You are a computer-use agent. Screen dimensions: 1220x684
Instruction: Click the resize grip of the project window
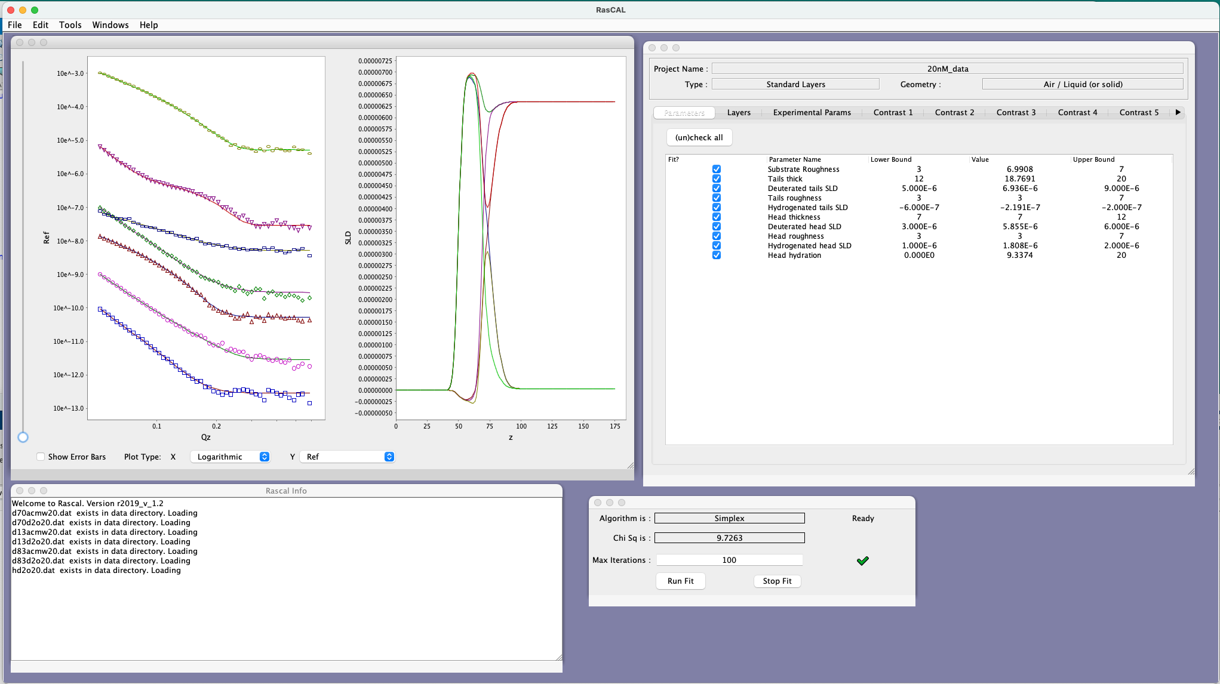pyautogui.click(x=1191, y=471)
